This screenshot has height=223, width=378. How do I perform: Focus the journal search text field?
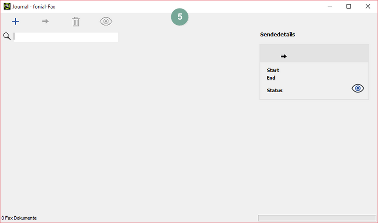click(x=66, y=37)
